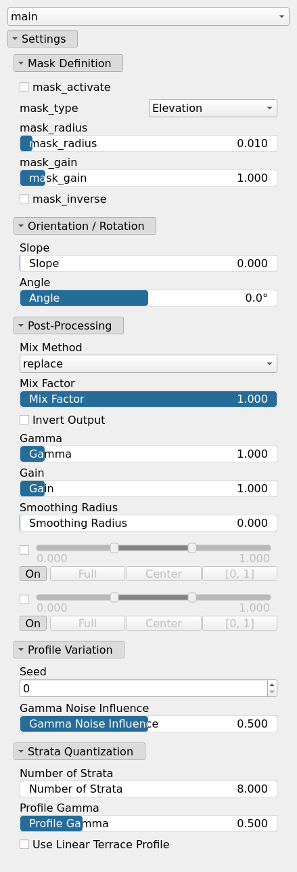297x872 pixels.
Task: Open the Mix Method replace dropdown
Action: pyautogui.click(x=148, y=363)
